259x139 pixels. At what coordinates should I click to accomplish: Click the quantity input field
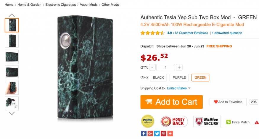click(165, 67)
